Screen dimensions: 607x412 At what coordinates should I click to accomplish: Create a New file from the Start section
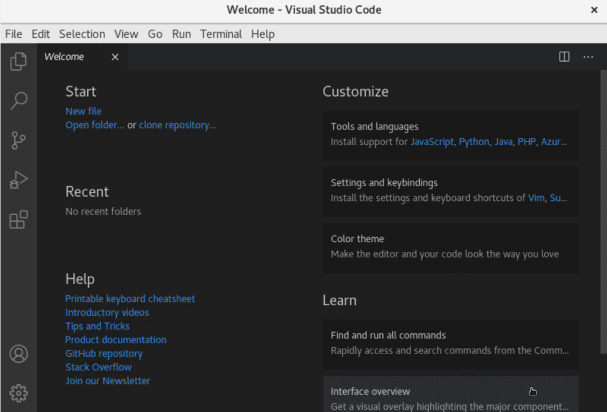click(83, 111)
